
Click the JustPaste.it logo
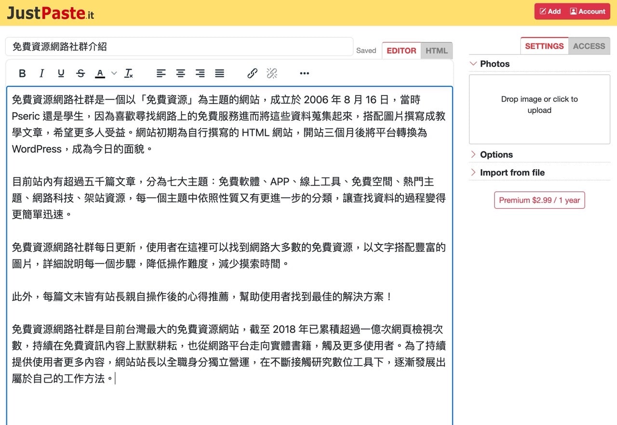click(50, 13)
